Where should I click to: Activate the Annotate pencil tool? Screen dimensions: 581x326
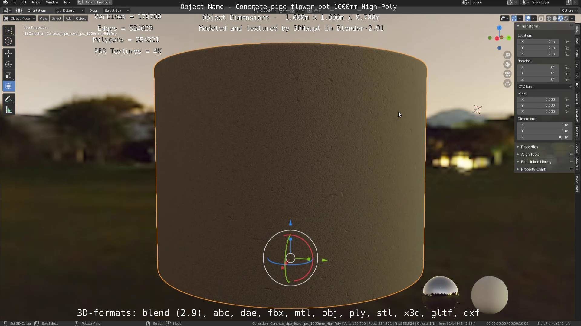pos(8,99)
